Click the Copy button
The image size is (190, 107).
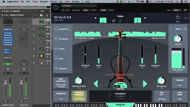86,10
